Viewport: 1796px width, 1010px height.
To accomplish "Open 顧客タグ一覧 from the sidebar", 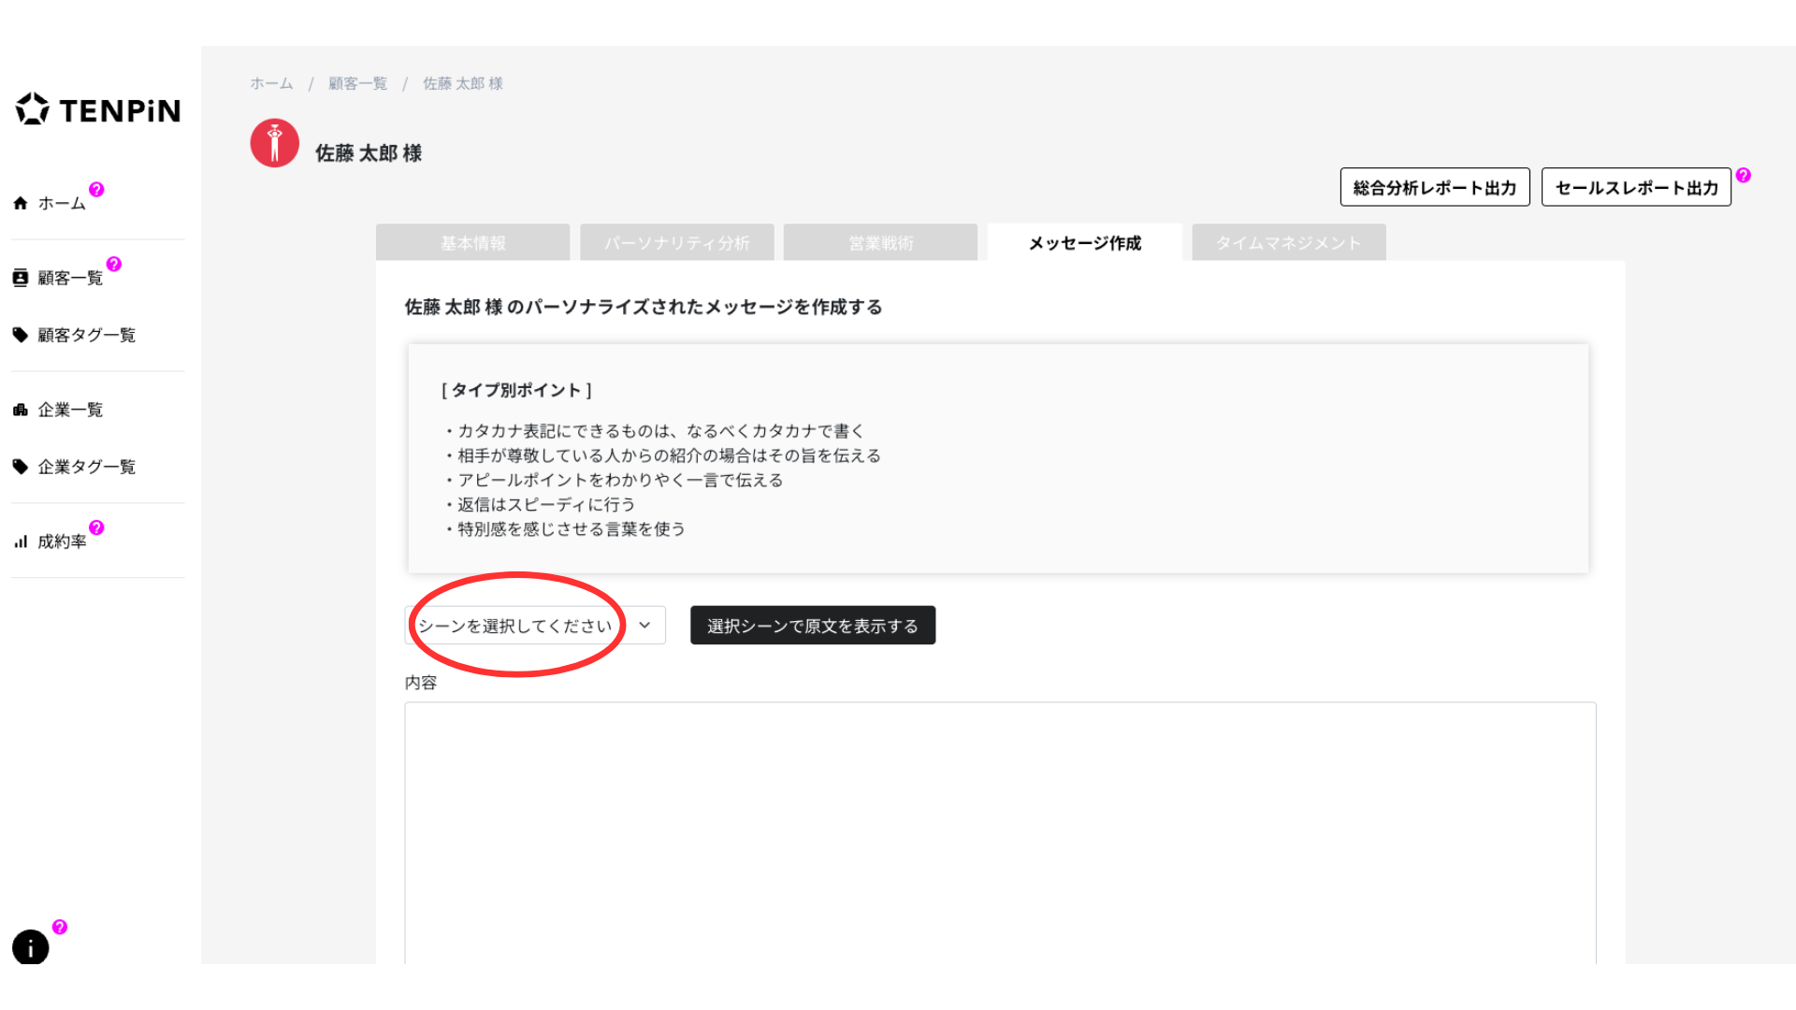I will coord(86,335).
